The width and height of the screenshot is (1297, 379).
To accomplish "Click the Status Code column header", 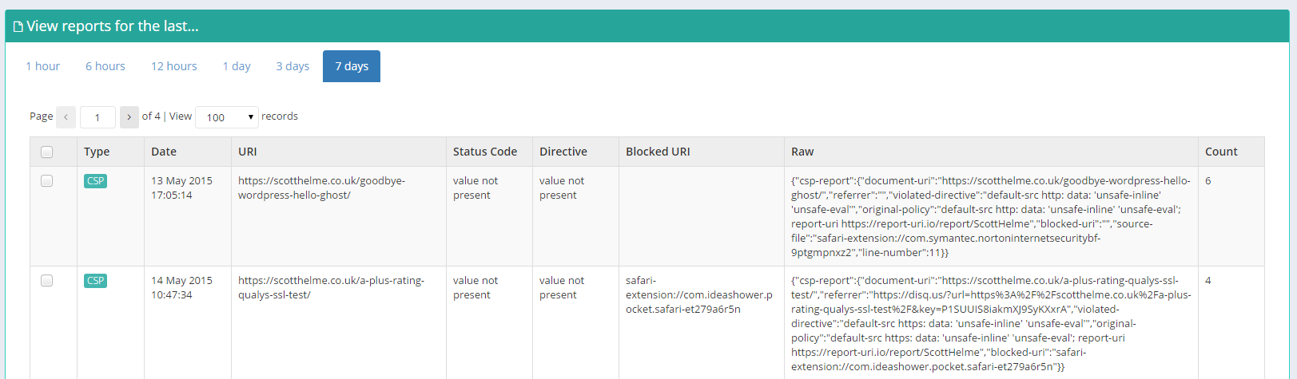I will tap(485, 152).
